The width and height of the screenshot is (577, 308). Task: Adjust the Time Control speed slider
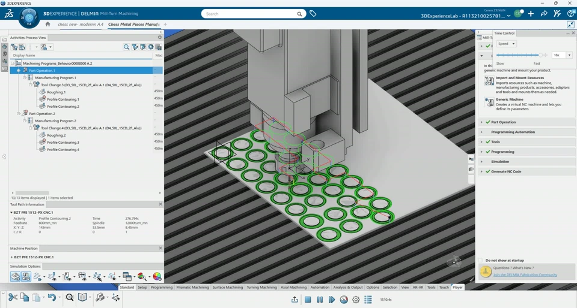tap(541, 55)
